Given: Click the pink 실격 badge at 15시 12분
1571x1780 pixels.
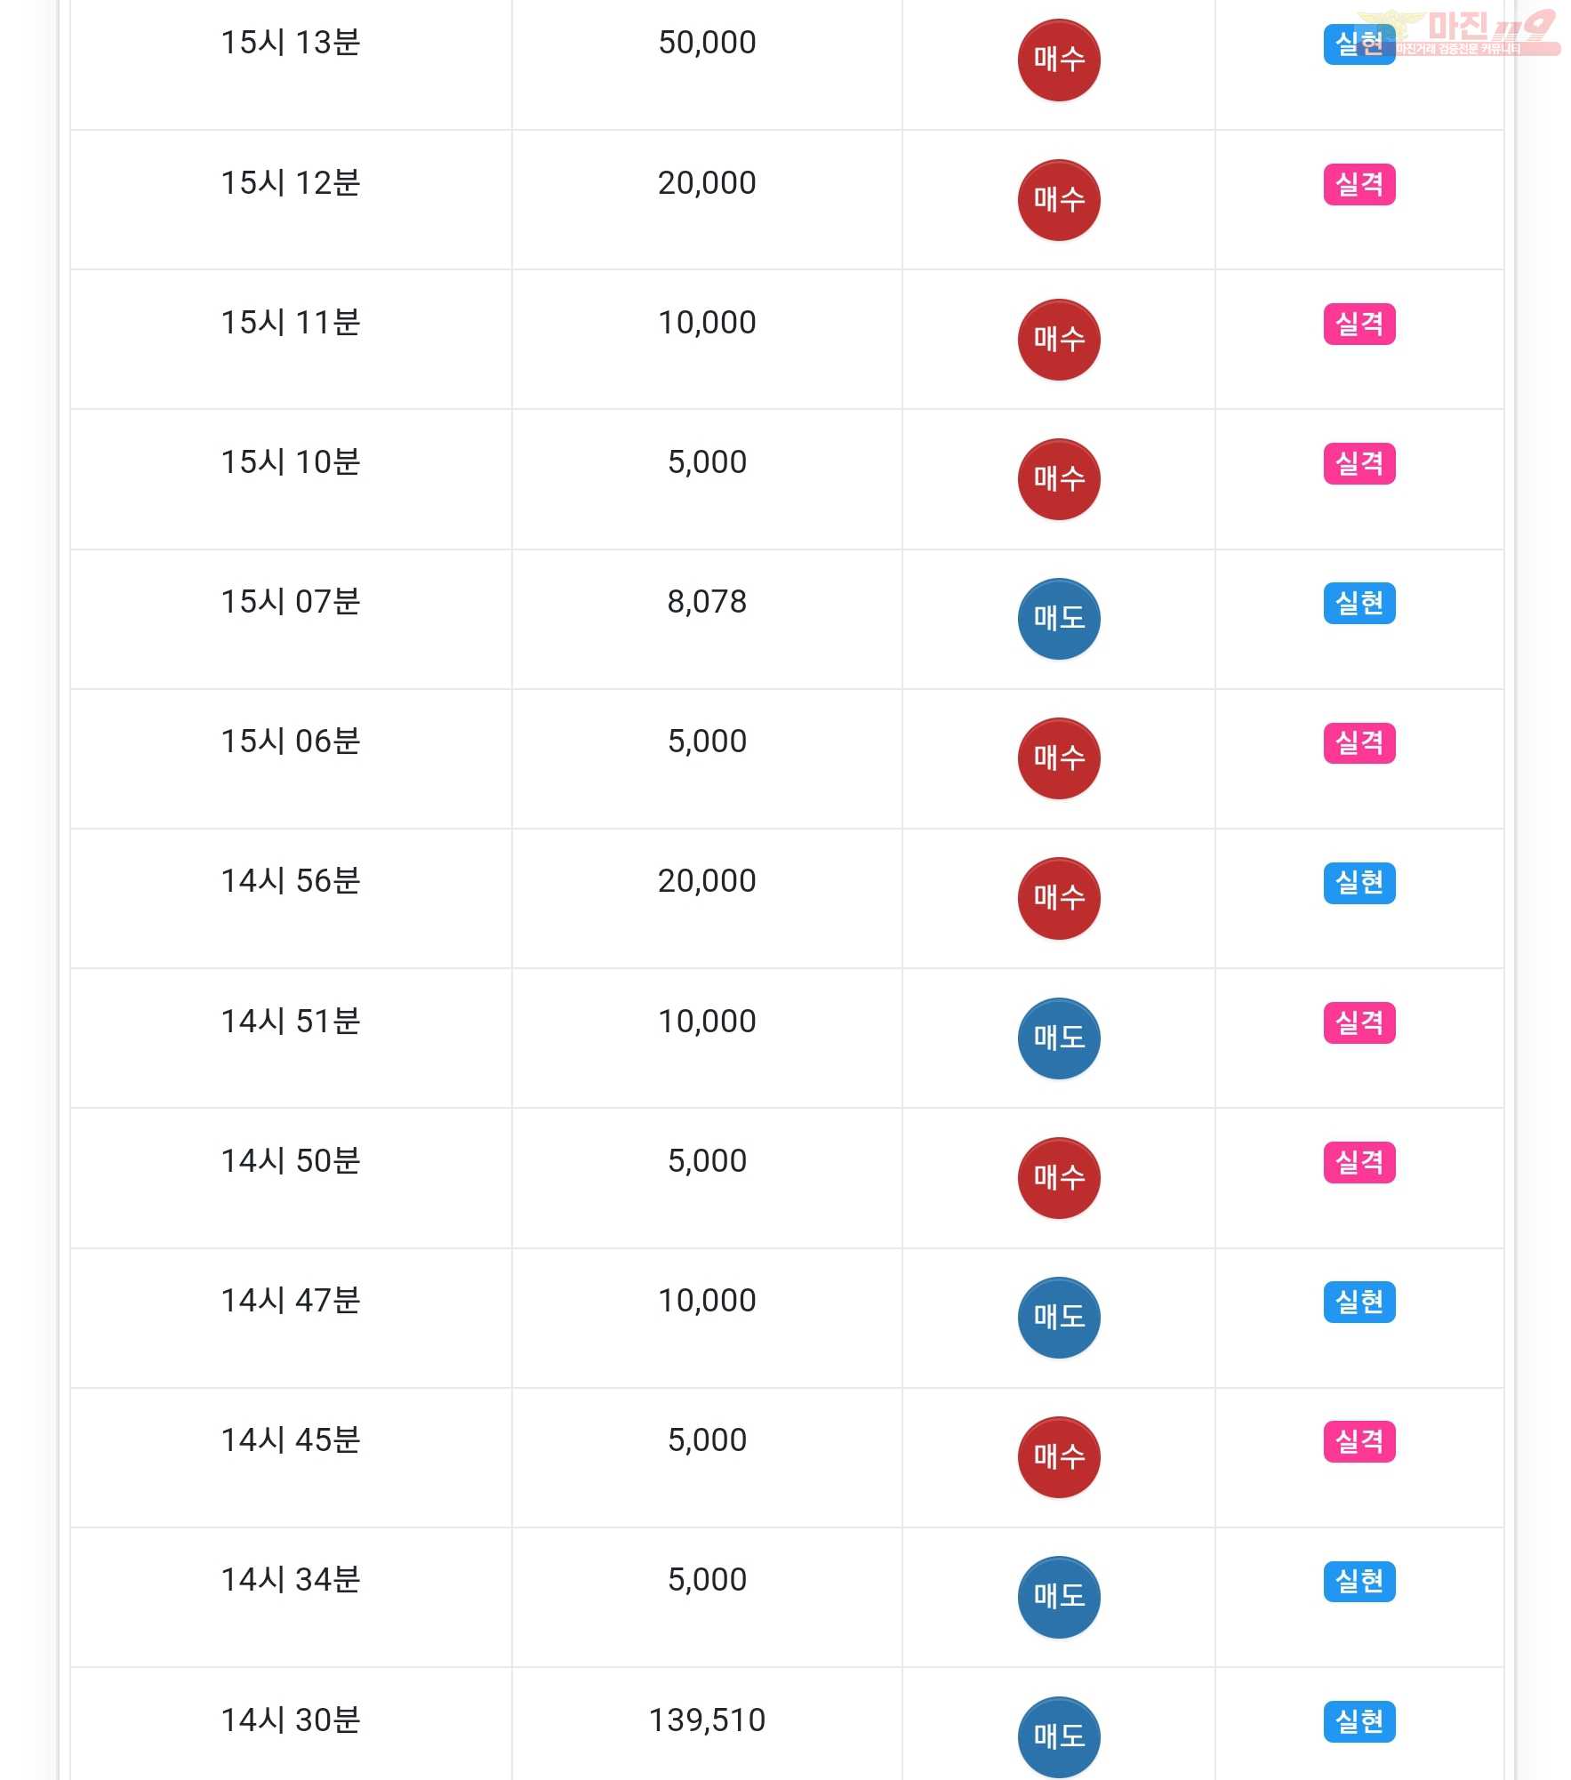Looking at the screenshot, I should click(x=1359, y=184).
